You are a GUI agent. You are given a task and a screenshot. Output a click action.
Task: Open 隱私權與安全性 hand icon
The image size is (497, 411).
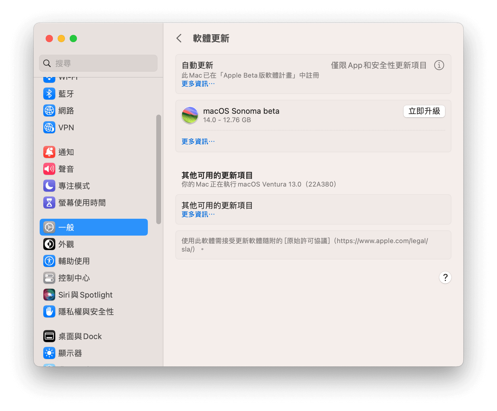[x=49, y=311]
